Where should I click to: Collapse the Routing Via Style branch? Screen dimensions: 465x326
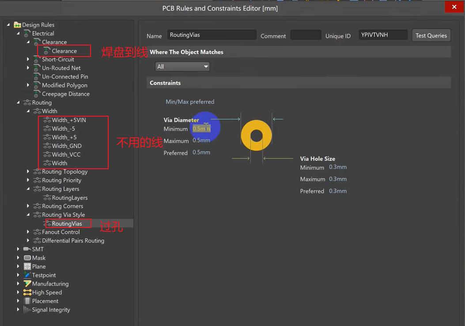point(28,215)
